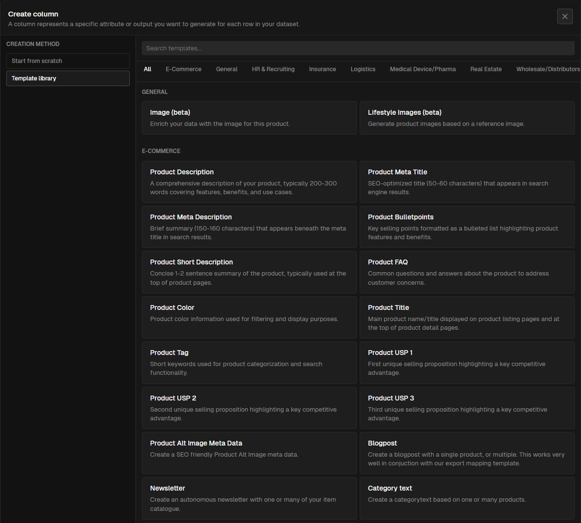
Task: Select the Product Description template card
Action: [x=249, y=182]
